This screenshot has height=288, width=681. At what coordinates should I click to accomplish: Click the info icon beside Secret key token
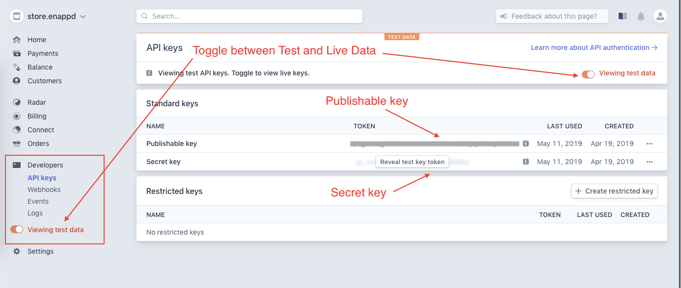526,162
